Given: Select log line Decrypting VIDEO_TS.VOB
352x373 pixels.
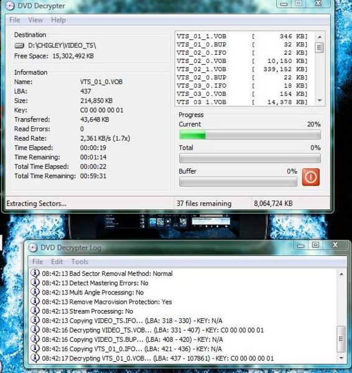Looking at the screenshot, I should (x=153, y=330).
